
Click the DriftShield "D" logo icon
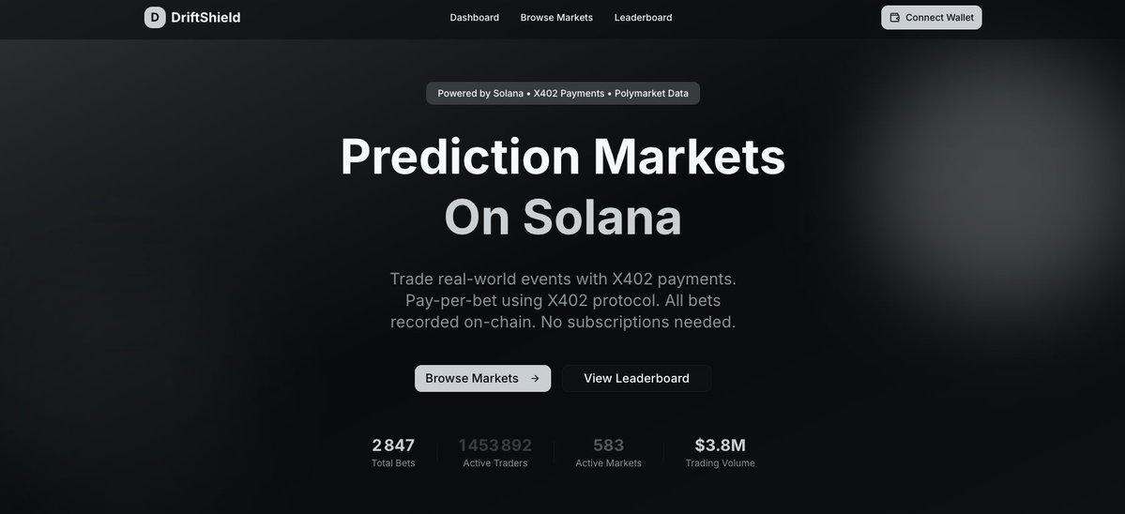coord(155,17)
